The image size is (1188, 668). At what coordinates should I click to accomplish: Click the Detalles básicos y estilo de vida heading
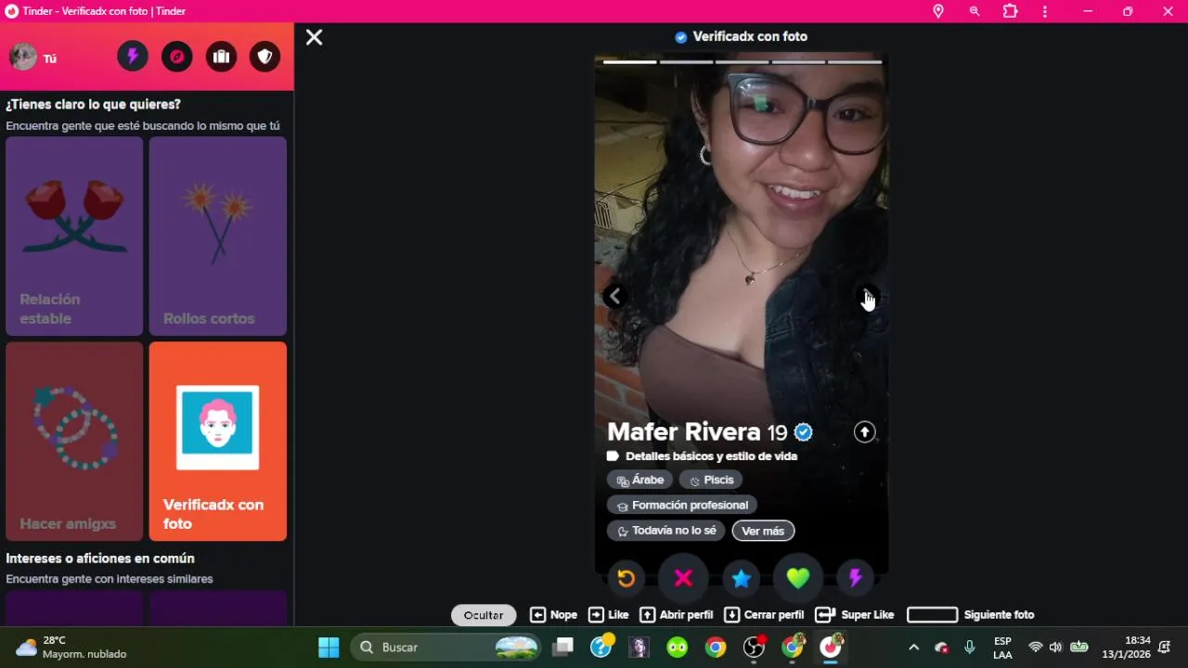coord(711,456)
